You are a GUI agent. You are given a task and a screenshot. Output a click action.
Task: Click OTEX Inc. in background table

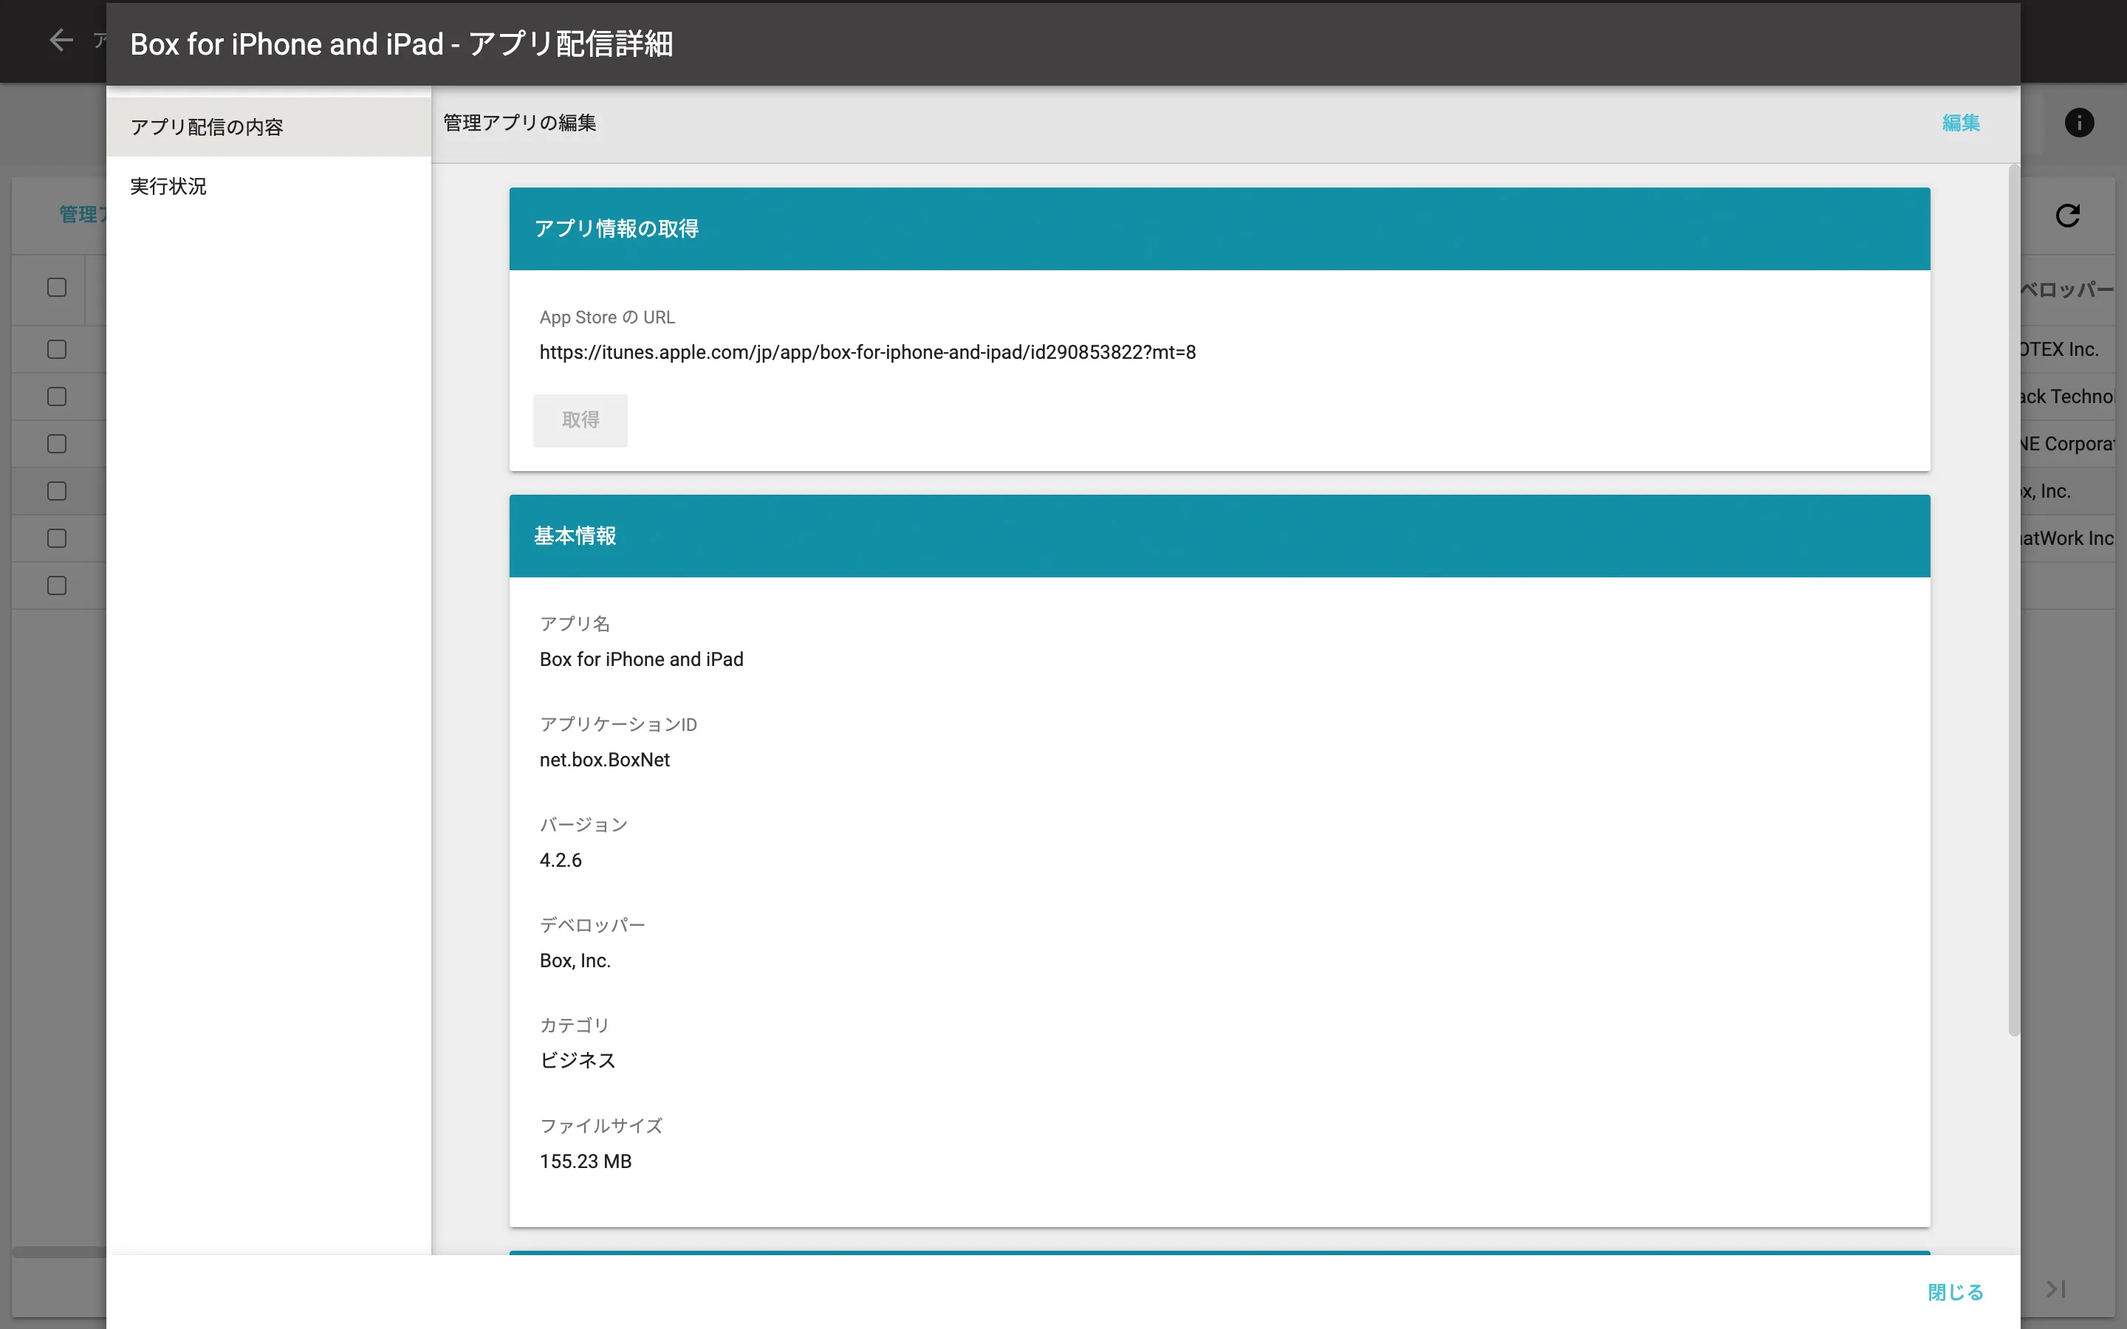tap(2061, 350)
